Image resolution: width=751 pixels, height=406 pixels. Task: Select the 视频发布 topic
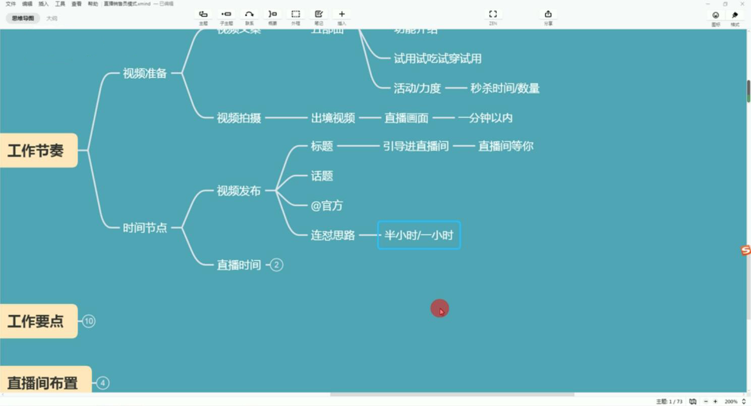tap(239, 191)
